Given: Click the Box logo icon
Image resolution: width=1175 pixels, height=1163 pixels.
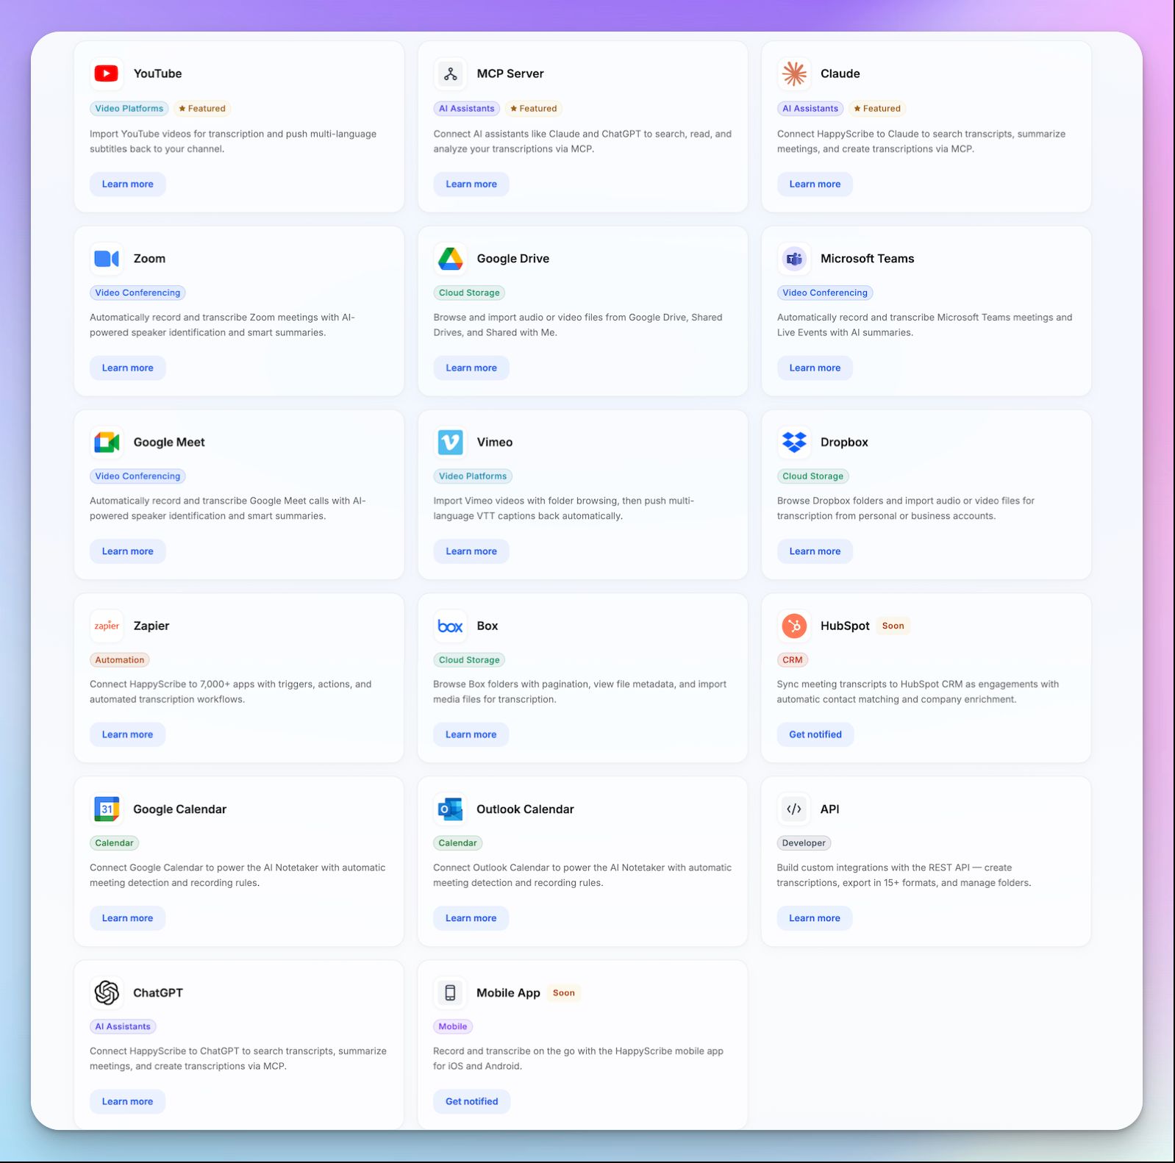Looking at the screenshot, I should coord(450,626).
